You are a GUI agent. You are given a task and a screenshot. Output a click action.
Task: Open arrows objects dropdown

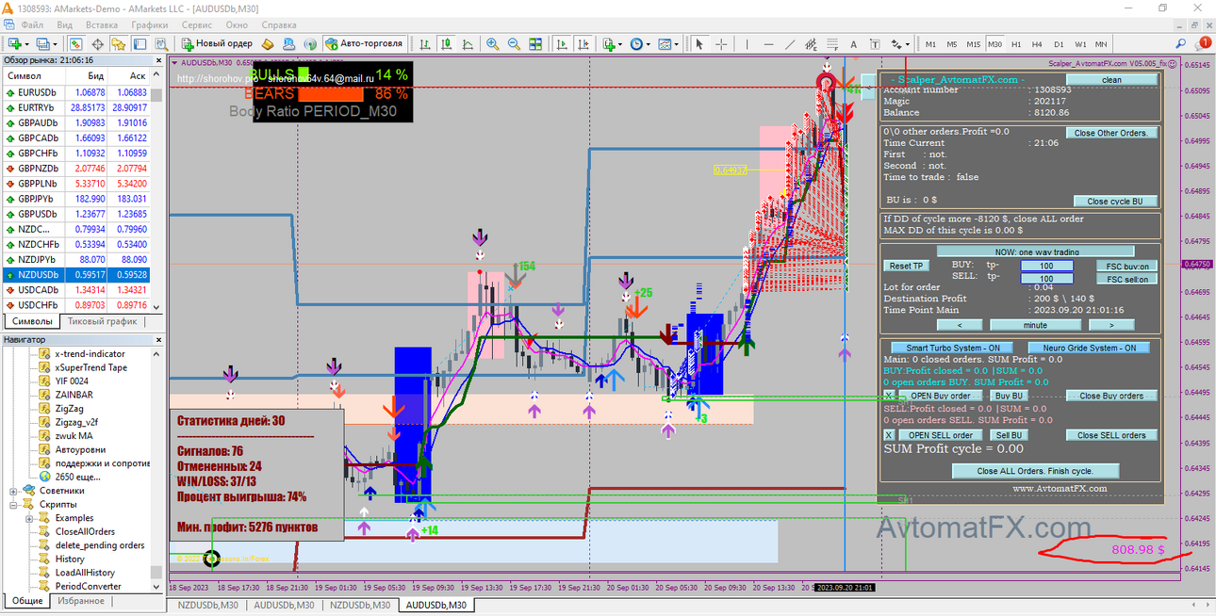click(907, 43)
